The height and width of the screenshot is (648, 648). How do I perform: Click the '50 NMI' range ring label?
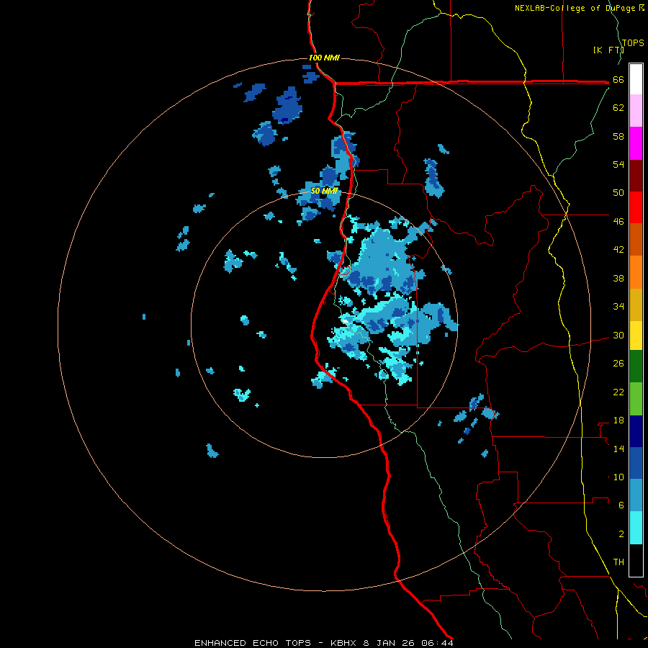pyautogui.click(x=325, y=191)
